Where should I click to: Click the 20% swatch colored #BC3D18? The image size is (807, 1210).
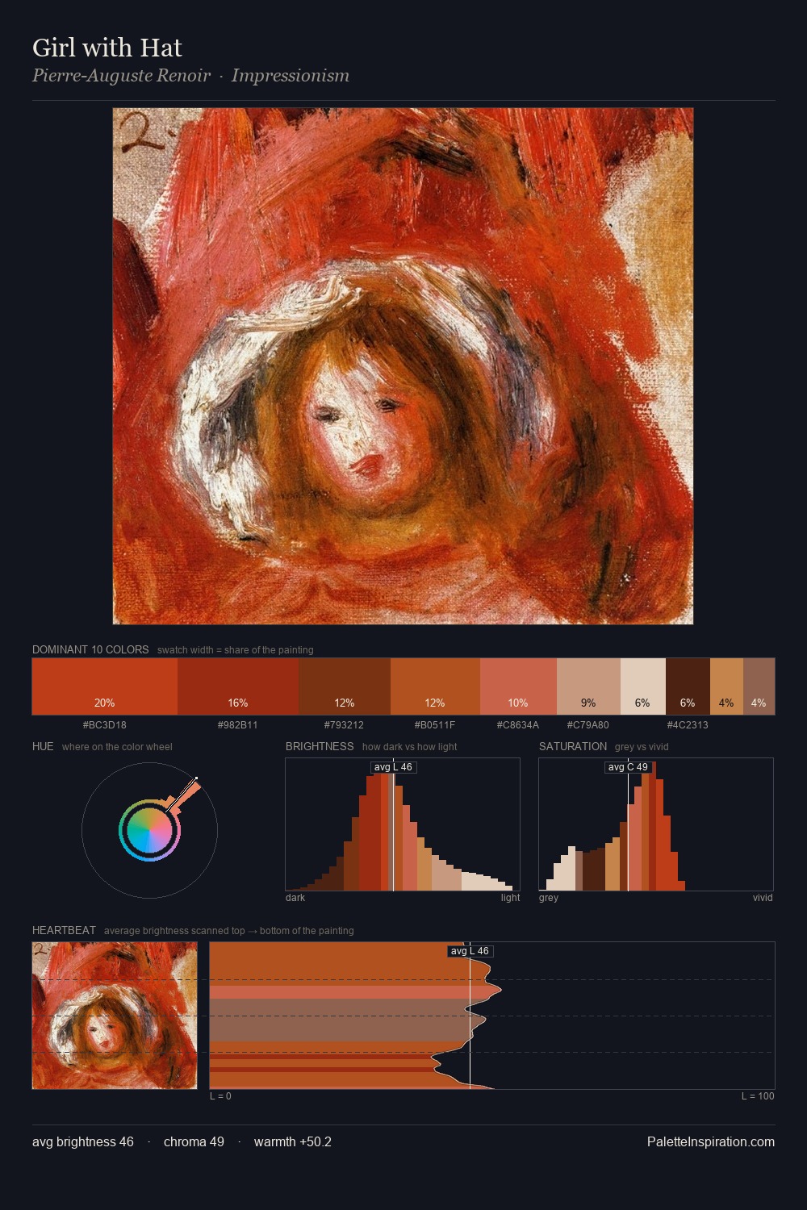tap(105, 686)
